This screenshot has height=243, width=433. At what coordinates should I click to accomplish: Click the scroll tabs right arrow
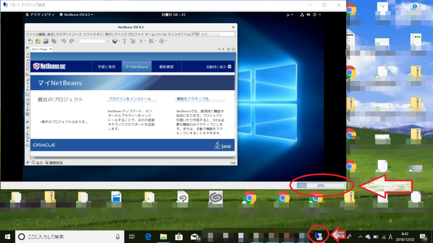pos(223,49)
